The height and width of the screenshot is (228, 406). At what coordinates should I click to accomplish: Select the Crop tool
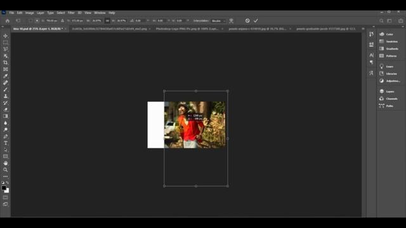pos(6,63)
